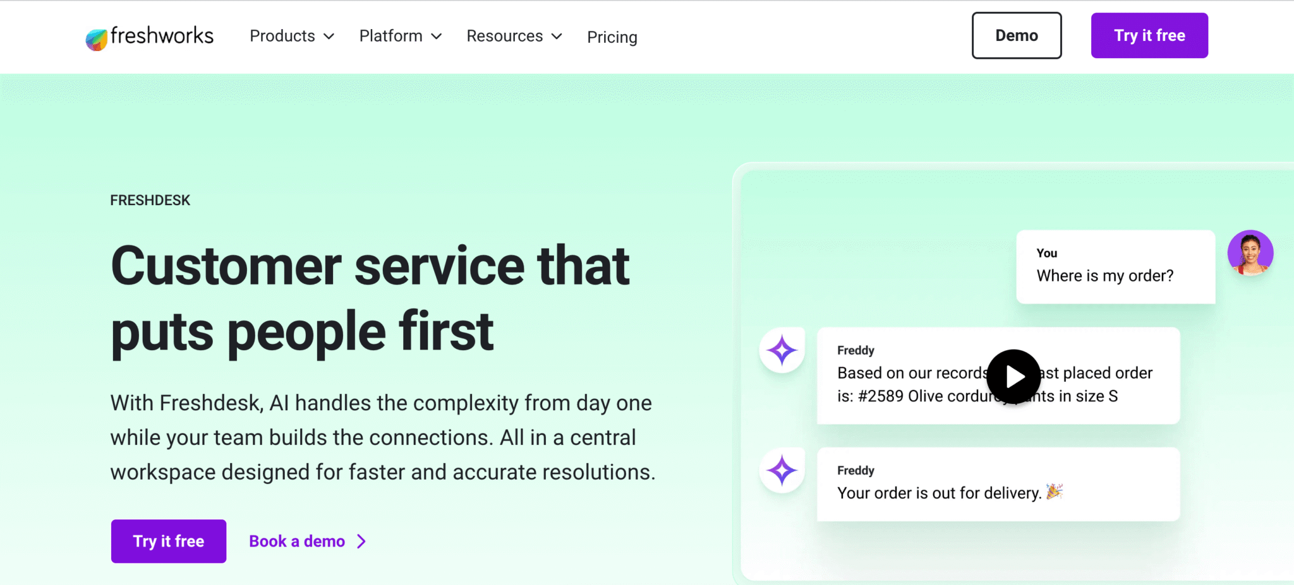Click the 'Your order is out for delivery' message
1294x585 pixels.
[x=998, y=485]
